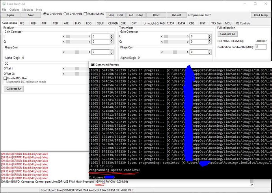Switch to the TRX Gain tab
Viewport: 272px width, 193px height.
pyautogui.click(x=217, y=23)
